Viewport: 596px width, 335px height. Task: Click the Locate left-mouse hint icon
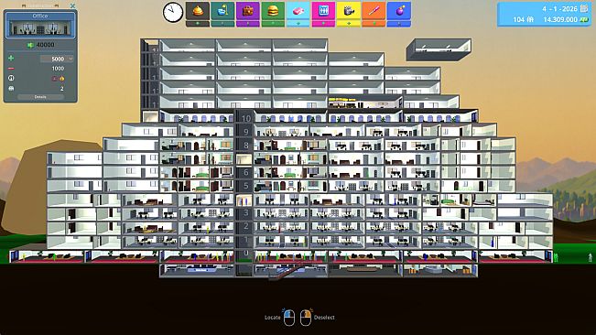point(289,318)
